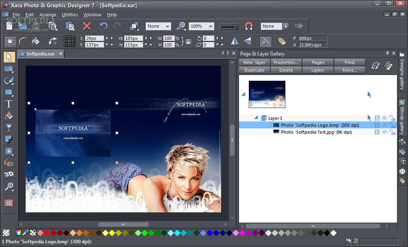The height and width of the screenshot is (247, 408).
Task: Open the Arrange menu
Action: coord(48,15)
